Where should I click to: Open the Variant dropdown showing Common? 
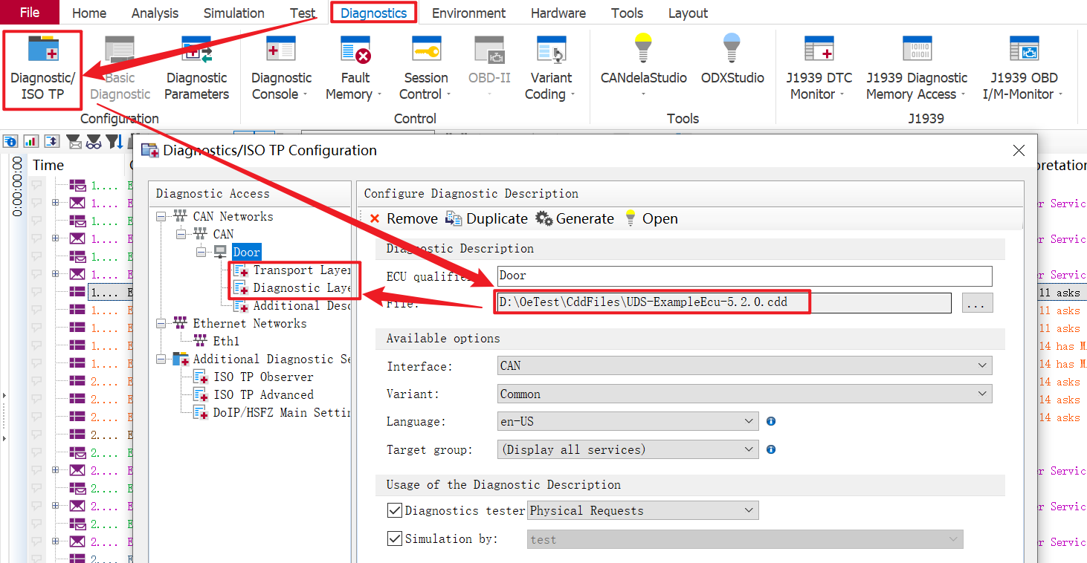pyautogui.click(x=745, y=394)
